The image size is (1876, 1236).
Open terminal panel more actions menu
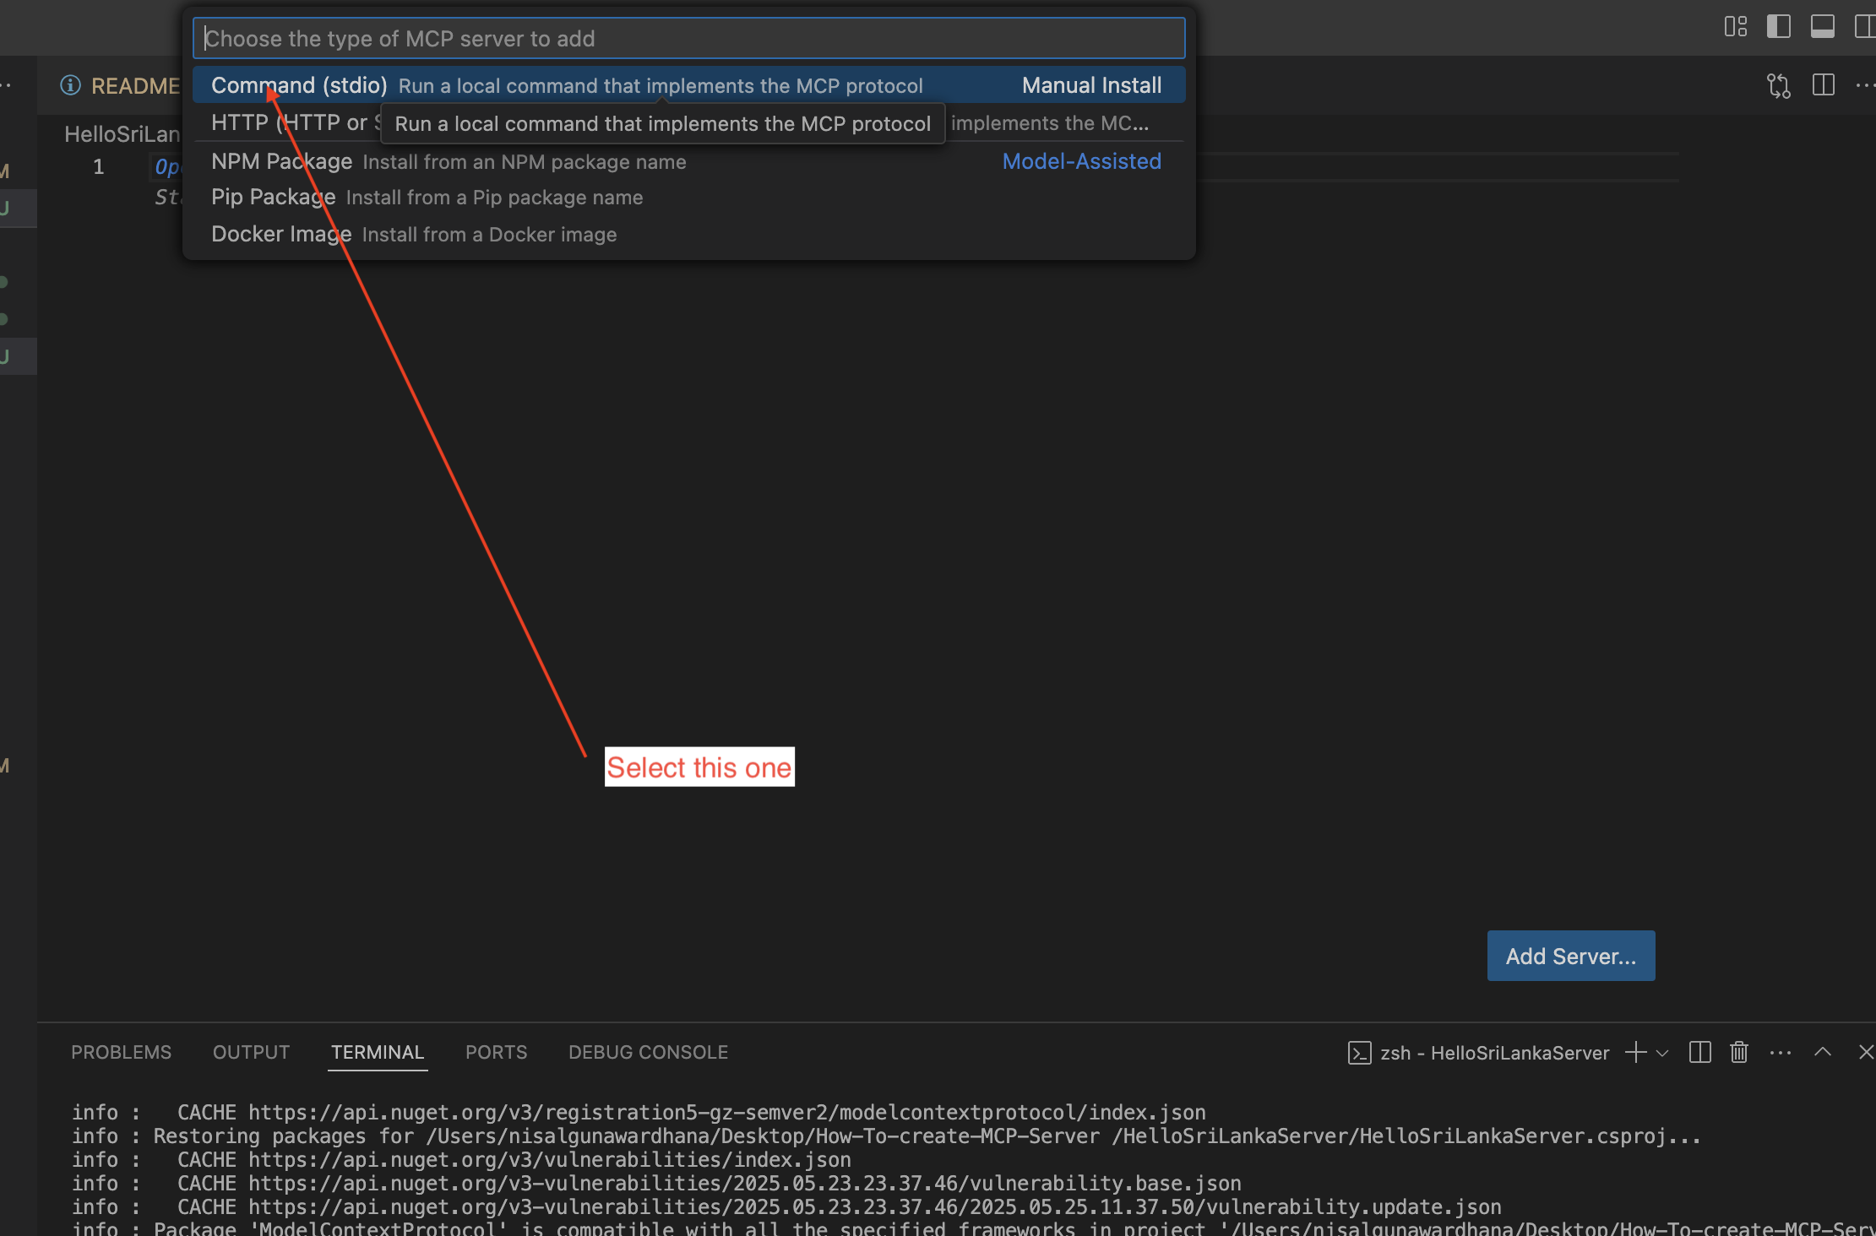(1781, 1052)
